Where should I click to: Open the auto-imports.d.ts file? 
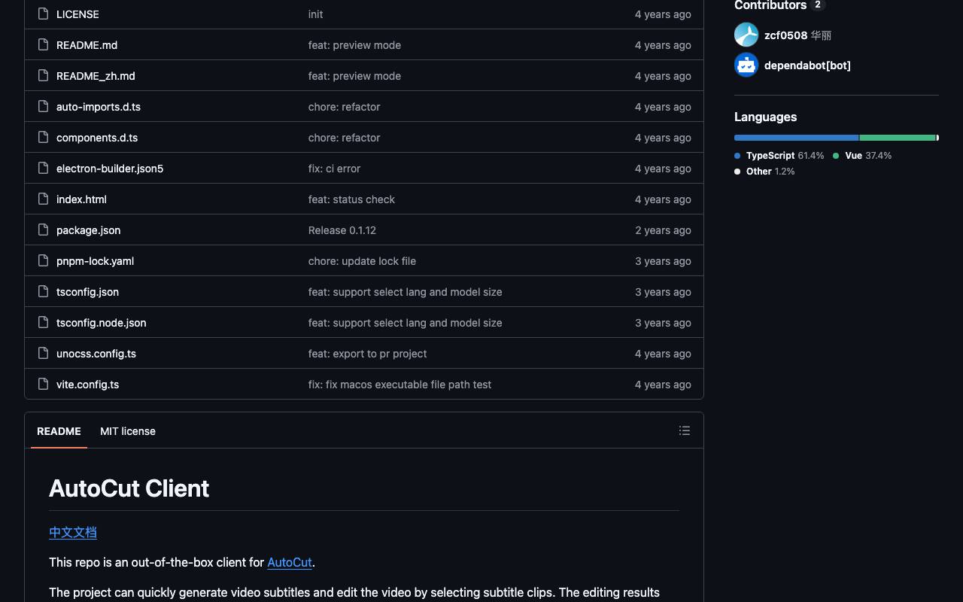coord(99,107)
